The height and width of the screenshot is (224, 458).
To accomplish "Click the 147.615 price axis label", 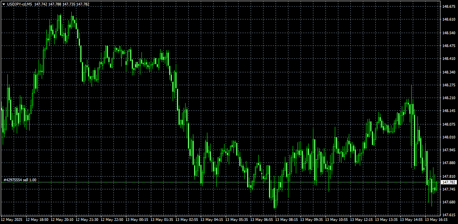I will point(449,215).
